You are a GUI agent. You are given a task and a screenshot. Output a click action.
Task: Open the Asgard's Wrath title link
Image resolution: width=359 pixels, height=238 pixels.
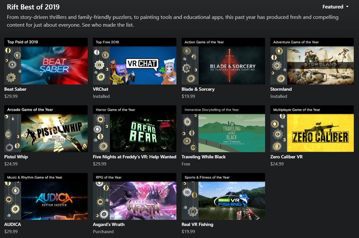(109, 224)
